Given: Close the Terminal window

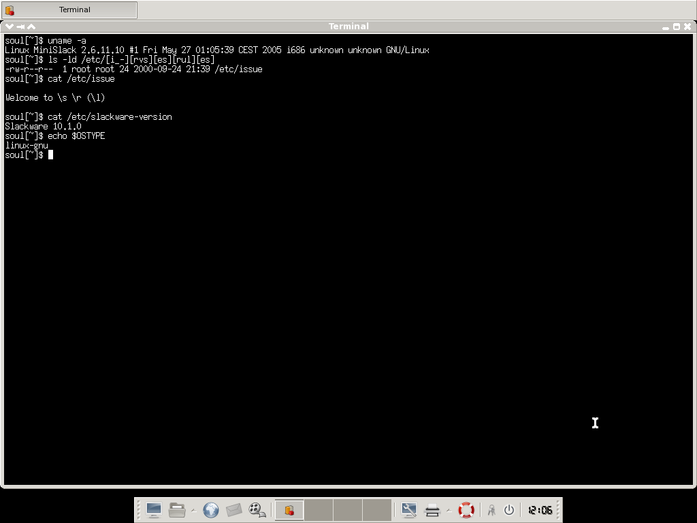Looking at the screenshot, I should [687, 27].
